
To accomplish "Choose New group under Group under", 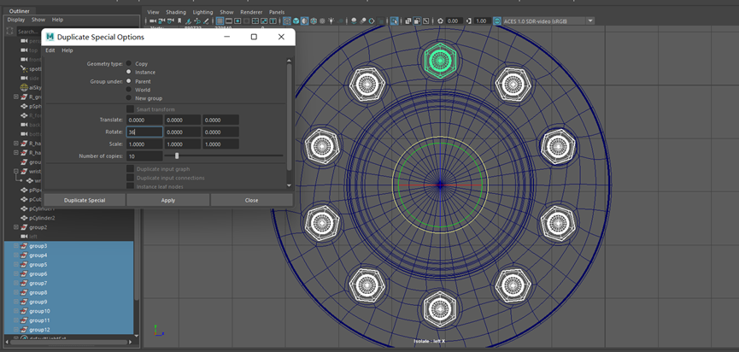I will click(129, 98).
